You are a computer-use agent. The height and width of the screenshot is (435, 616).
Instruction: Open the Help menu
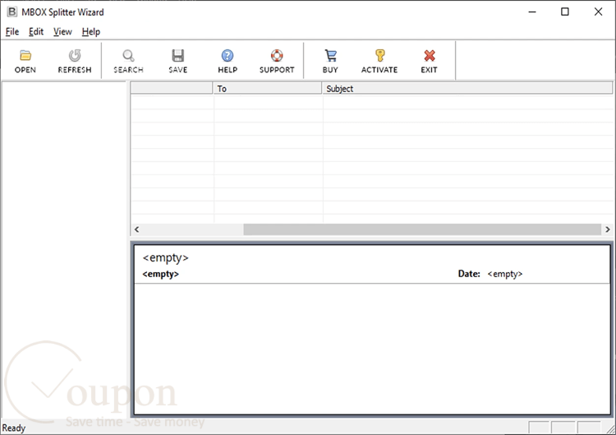pos(91,31)
